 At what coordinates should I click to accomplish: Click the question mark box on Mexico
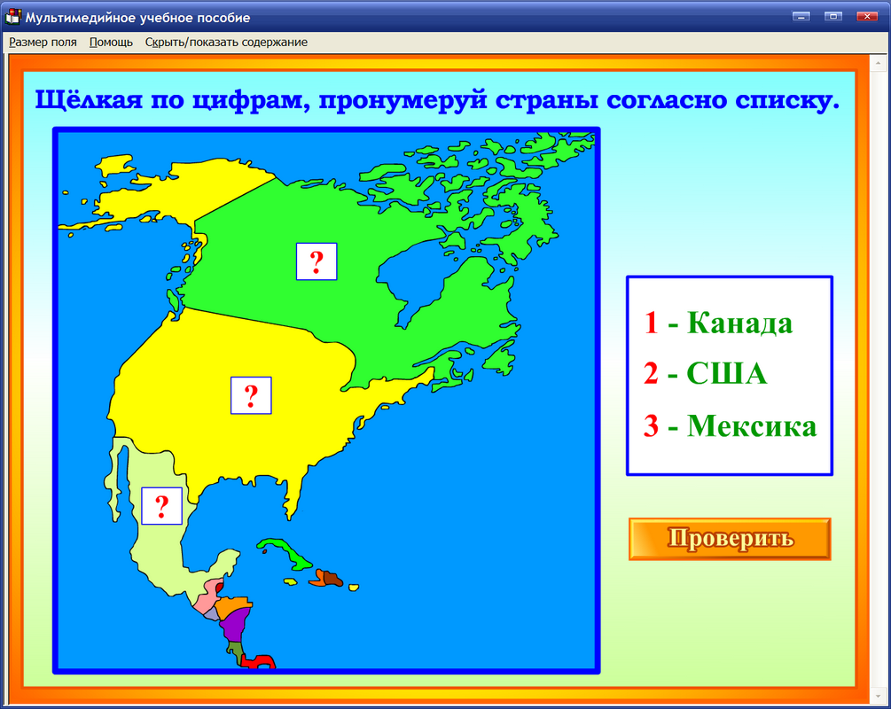point(162,506)
